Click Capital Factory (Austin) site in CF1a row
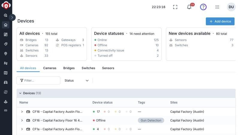The image size is (240, 135). pos(187,129)
